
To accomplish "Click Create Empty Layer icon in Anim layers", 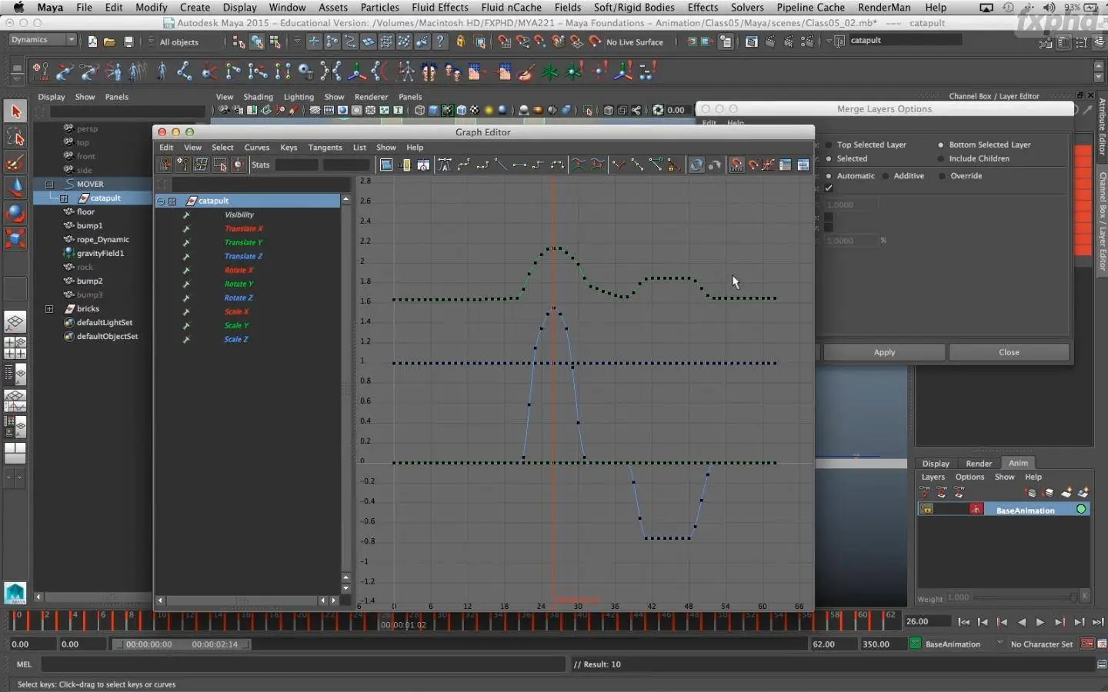I will tap(1066, 493).
